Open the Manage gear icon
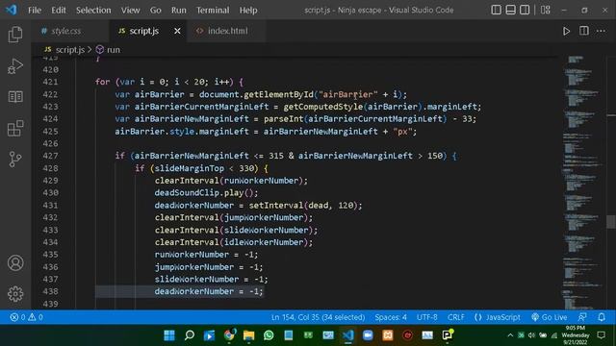The width and height of the screenshot is (616, 346). [x=15, y=293]
